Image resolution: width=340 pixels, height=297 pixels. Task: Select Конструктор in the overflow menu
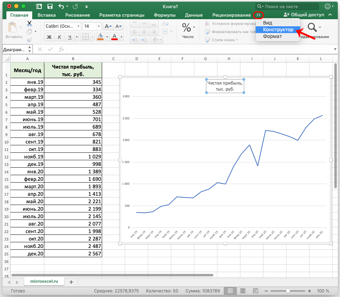point(278,29)
